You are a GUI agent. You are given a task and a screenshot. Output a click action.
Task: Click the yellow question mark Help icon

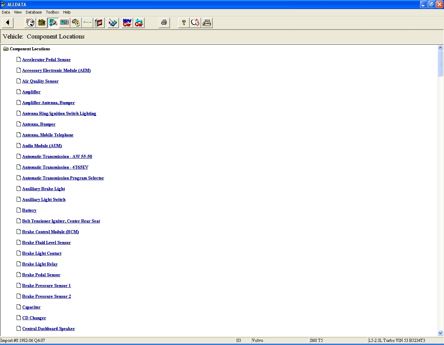(184, 23)
